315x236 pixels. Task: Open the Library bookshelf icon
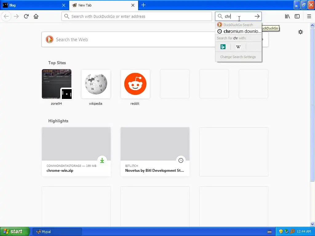(287, 16)
